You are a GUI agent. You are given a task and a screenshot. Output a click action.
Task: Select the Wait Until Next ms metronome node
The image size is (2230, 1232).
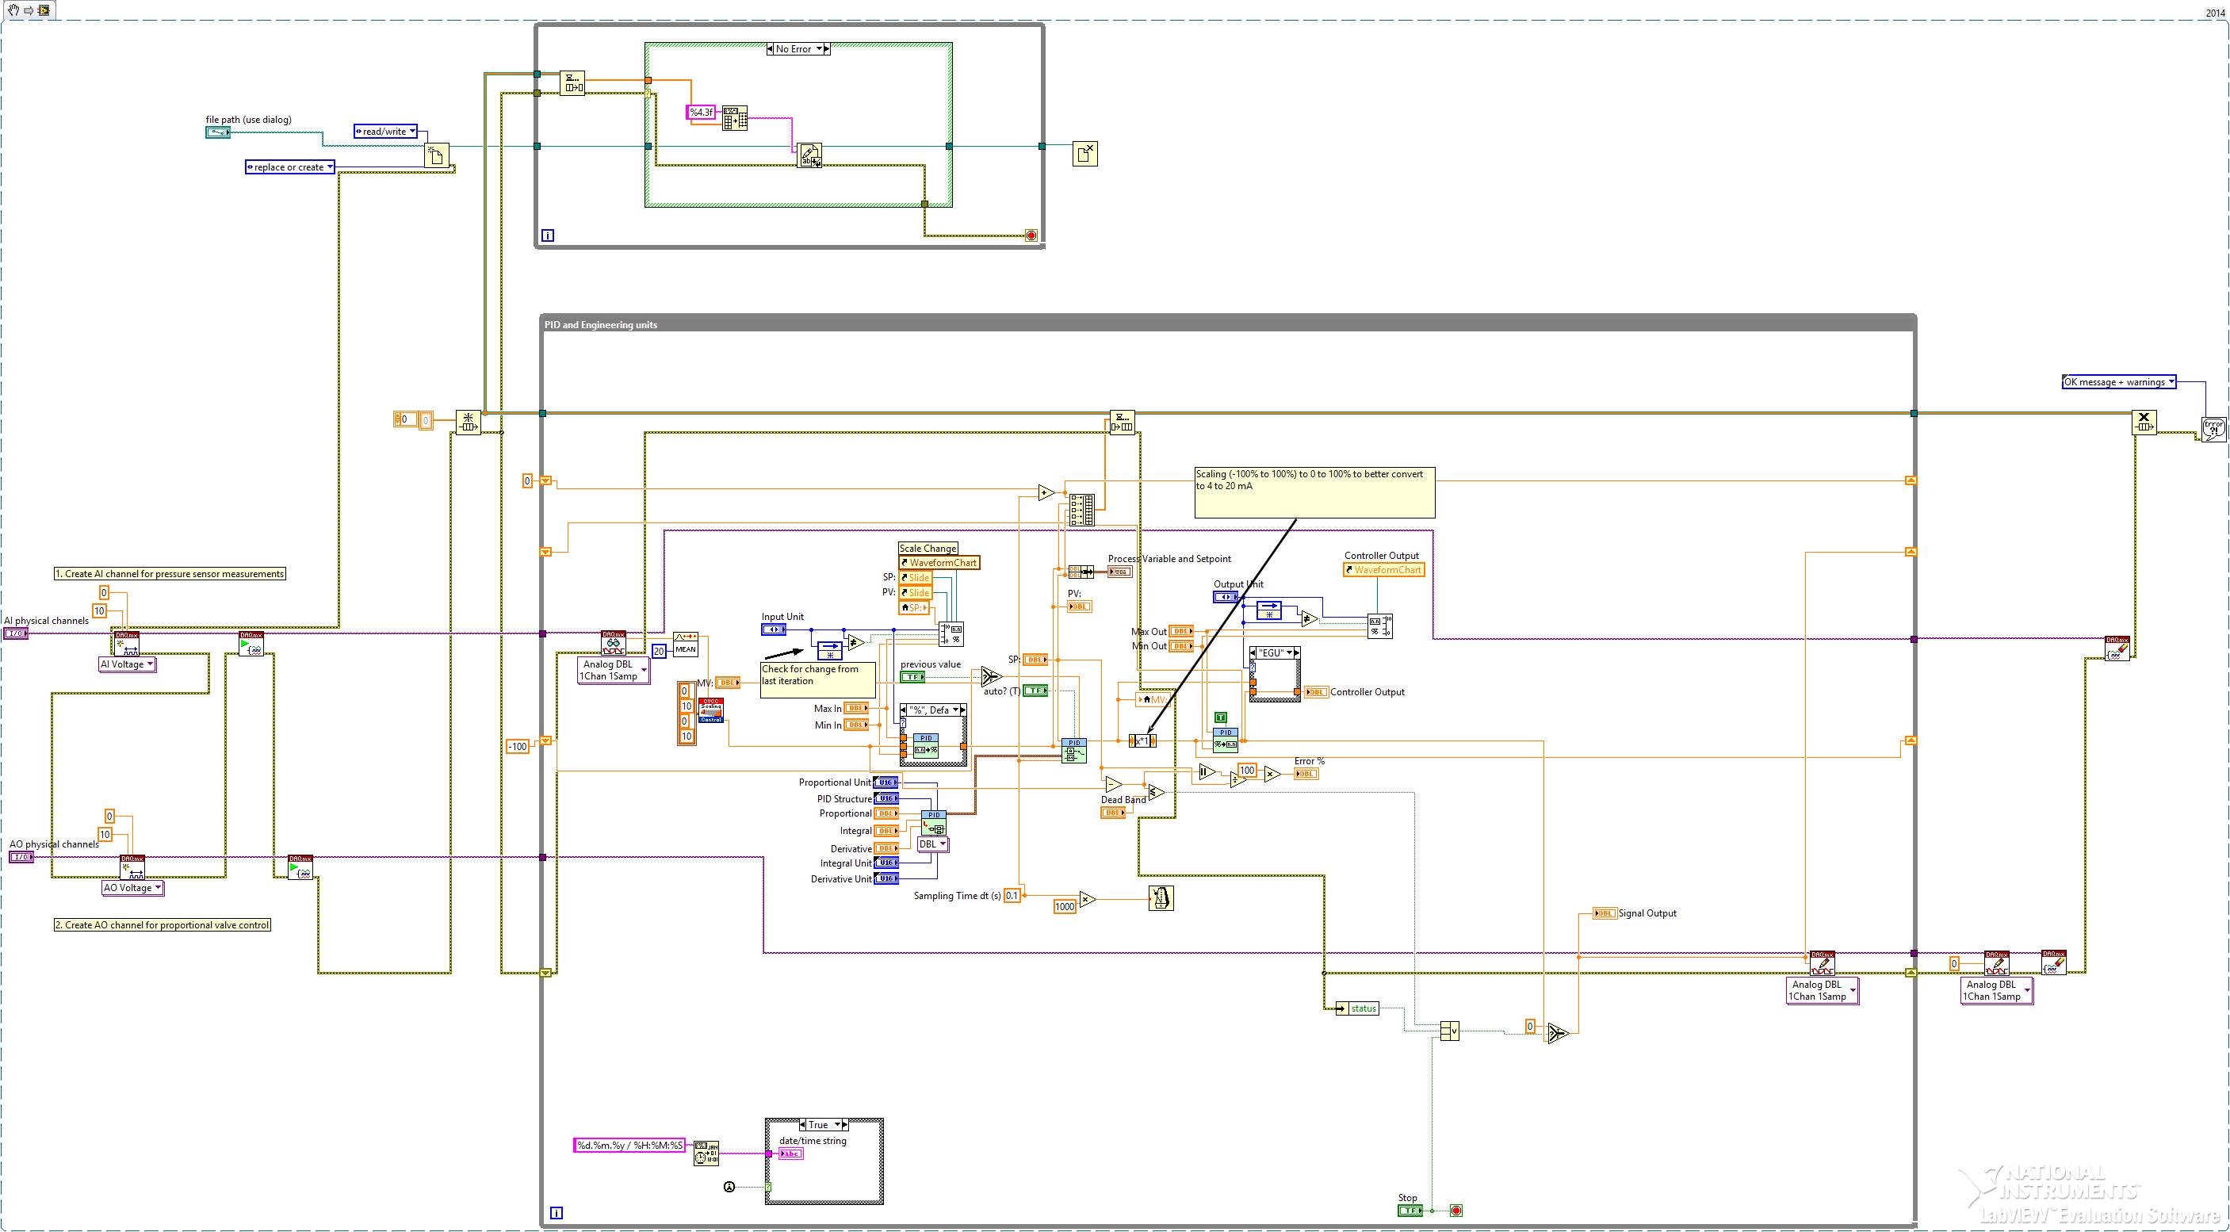pyautogui.click(x=1161, y=897)
